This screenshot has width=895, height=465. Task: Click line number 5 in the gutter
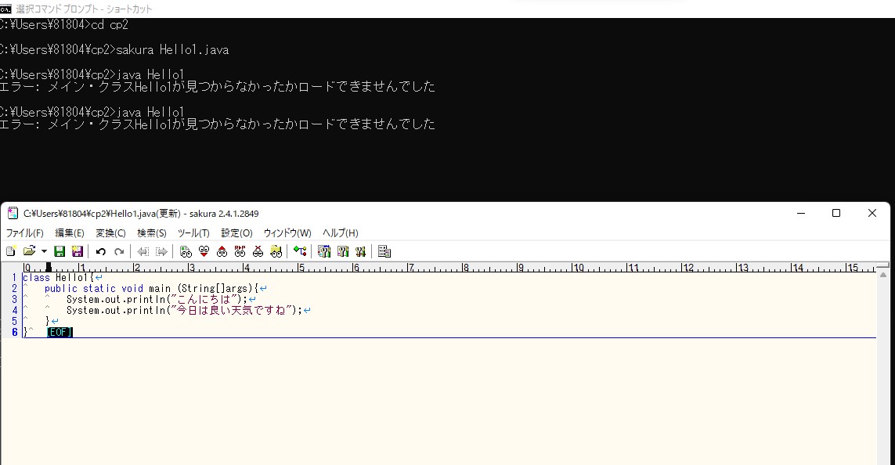[x=14, y=321]
